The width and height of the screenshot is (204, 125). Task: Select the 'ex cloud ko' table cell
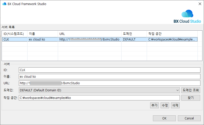point(42,39)
